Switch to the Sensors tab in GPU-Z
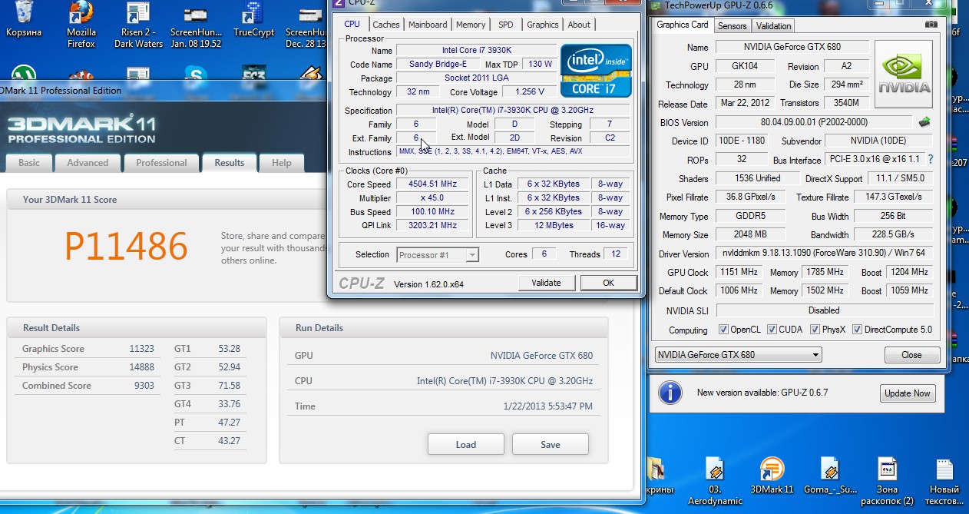 (732, 25)
